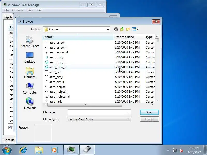Open the Windows Start menu
The image size is (207, 155).
(x=7, y=150)
